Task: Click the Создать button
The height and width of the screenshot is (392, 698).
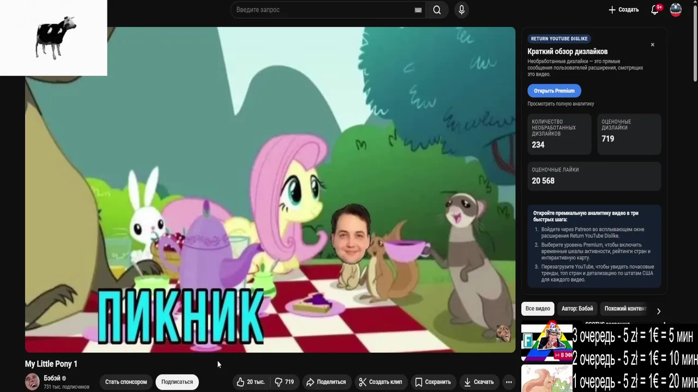Action: [x=623, y=10]
